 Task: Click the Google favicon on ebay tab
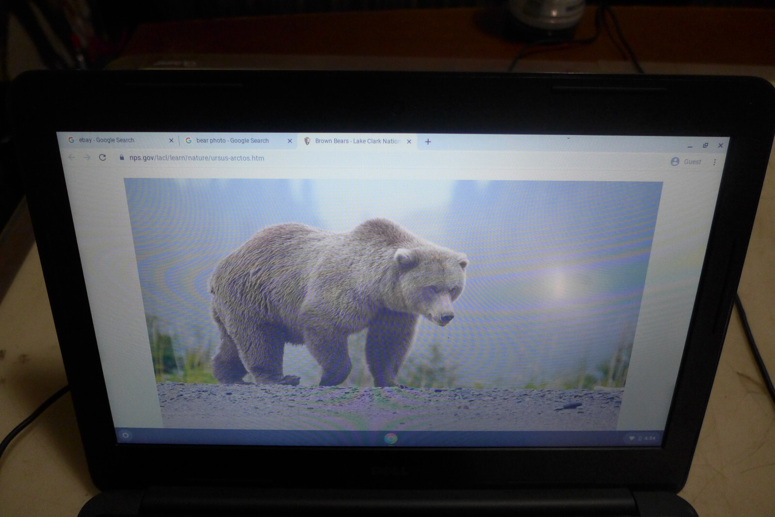point(71,140)
